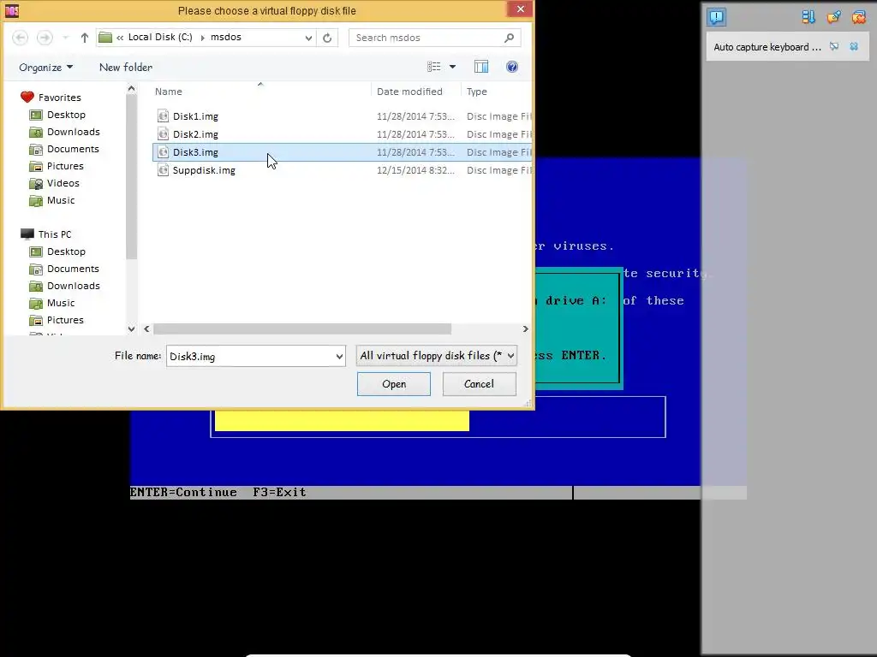The image size is (877, 657).
Task: Cancel the floppy disk file dialog
Action: (x=479, y=384)
